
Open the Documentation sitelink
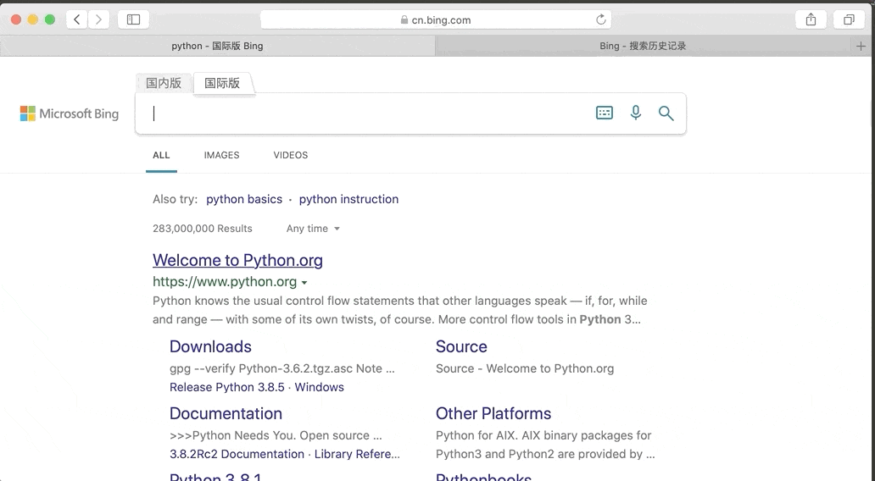(226, 413)
